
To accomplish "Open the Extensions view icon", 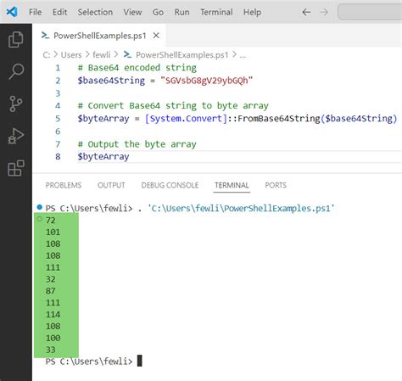I will tap(16, 168).
